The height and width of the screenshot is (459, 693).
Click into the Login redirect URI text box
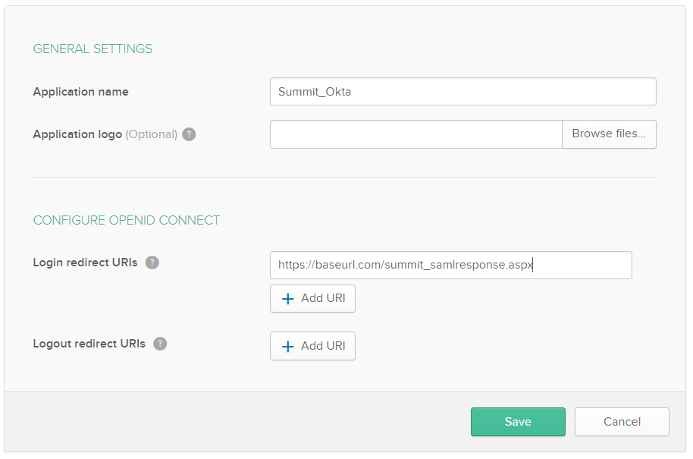coord(450,266)
